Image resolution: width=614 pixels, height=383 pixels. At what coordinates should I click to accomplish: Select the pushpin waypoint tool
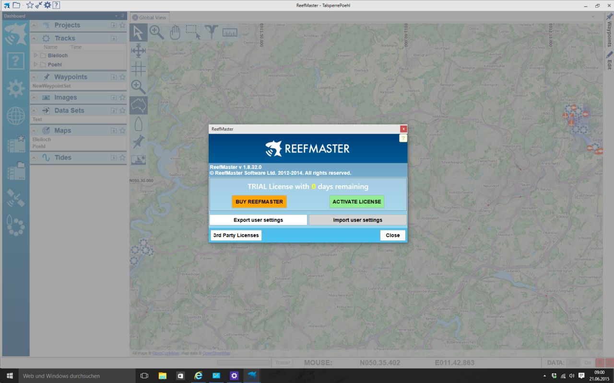point(138,142)
